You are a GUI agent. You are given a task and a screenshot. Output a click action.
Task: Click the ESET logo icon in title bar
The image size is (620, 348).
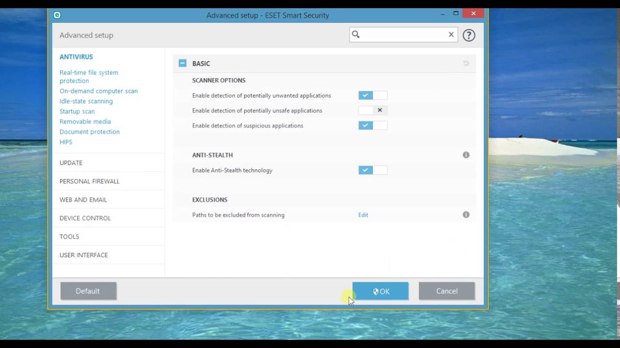click(57, 15)
